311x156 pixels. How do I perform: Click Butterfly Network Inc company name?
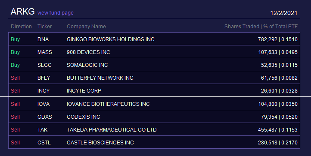pos(100,78)
